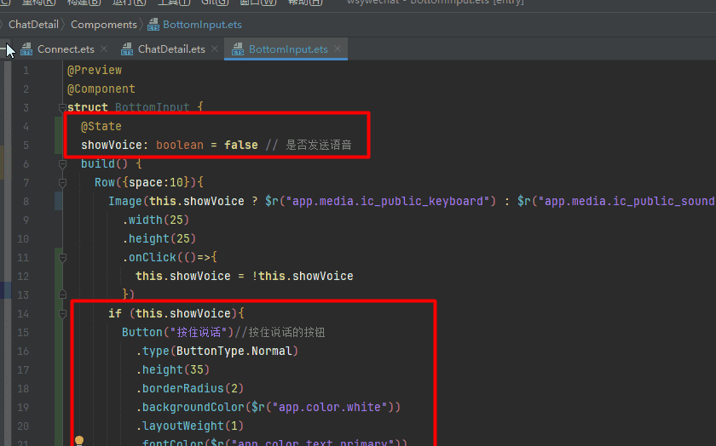The image size is (716, 446).
Task: Switch to the Connect.ets tab
Action: (66, 49)
